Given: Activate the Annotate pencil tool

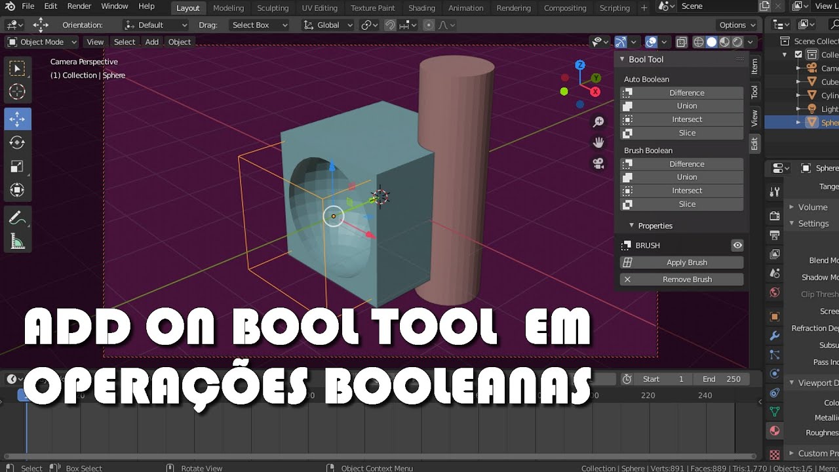Looking at the screenshot, I should coord(18,218).
